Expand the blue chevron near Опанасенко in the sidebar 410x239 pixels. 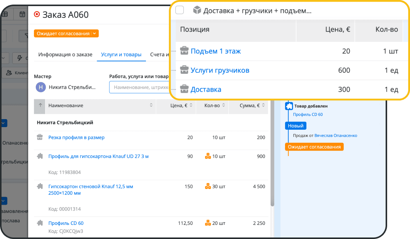click(x=3, y=123)
